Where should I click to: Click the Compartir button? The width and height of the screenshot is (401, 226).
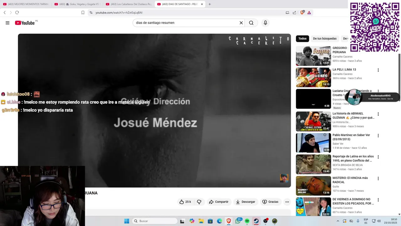point(219,202)
